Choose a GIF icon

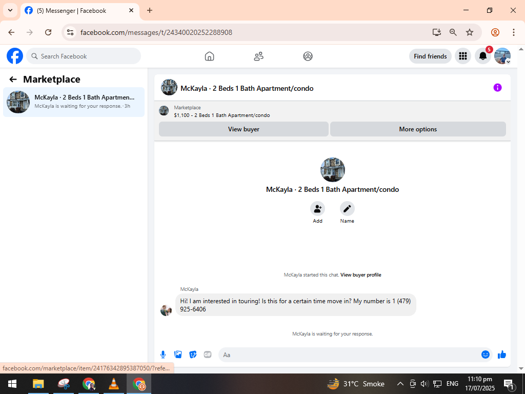pos(208,354)
